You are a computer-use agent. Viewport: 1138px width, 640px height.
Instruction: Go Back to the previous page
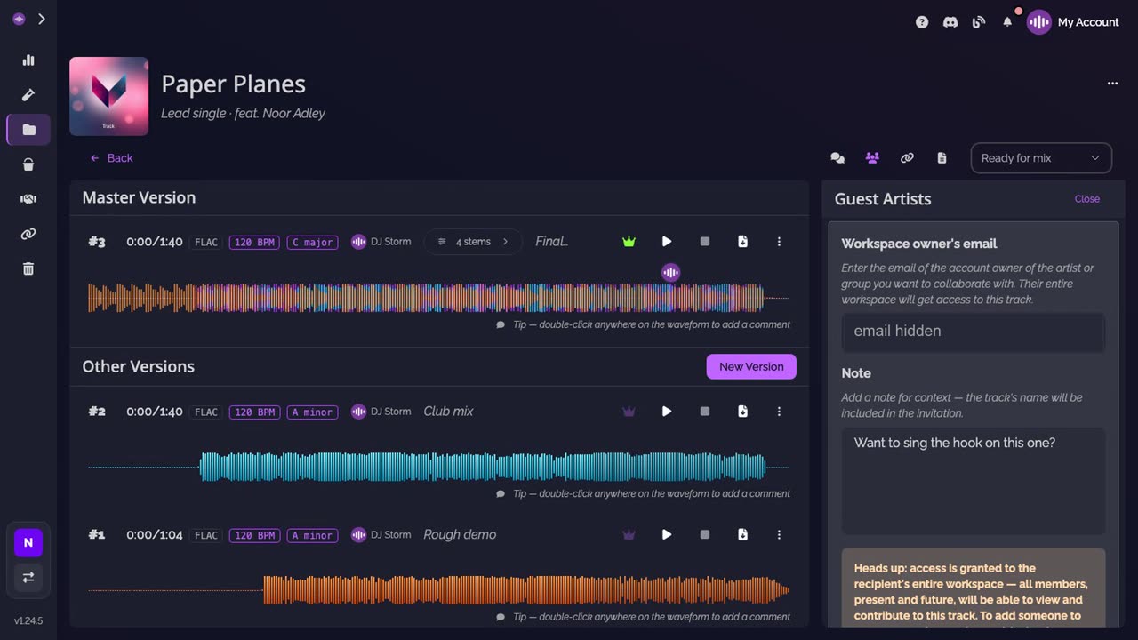[x=111, y=158]
